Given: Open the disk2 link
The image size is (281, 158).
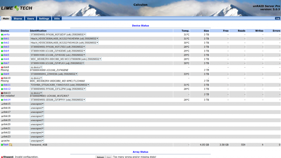Looking at the screenshot, I should point(6,43).
